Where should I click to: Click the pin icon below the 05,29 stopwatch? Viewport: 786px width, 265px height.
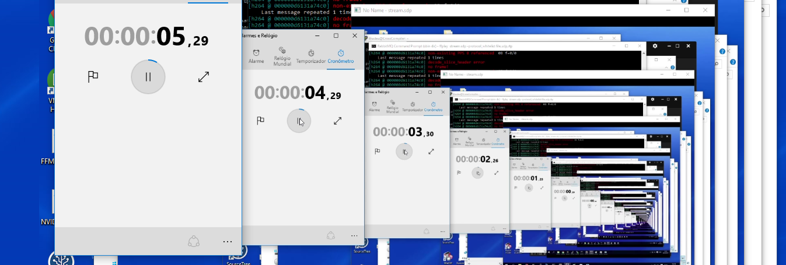pyautogui.click(x=194, y=241)
